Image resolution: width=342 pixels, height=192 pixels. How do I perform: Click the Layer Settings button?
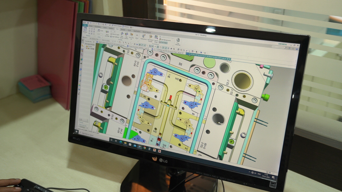[x=115, y=37]
